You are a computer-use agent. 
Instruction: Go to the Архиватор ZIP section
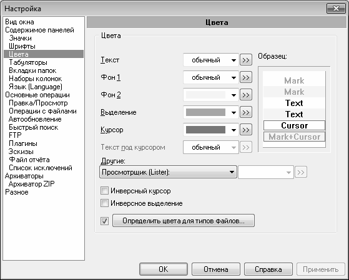point(31,184)
